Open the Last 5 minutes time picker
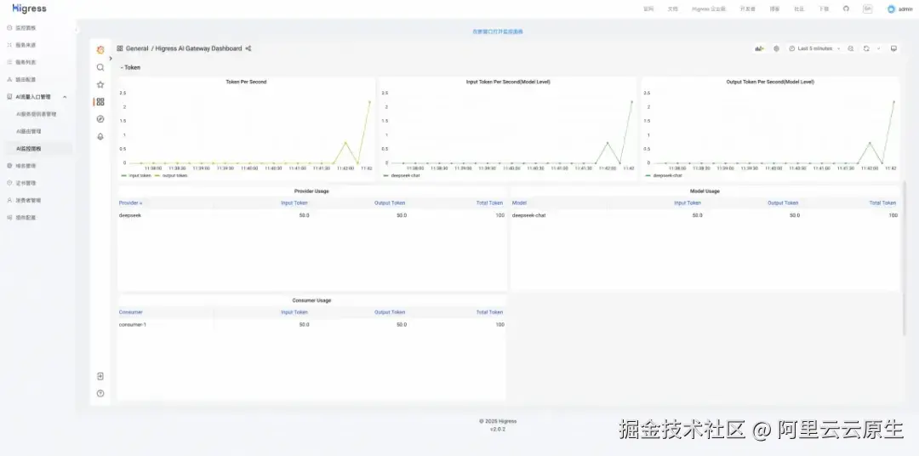The width and height of the screenshot is (919, 456). coord(814,48)
